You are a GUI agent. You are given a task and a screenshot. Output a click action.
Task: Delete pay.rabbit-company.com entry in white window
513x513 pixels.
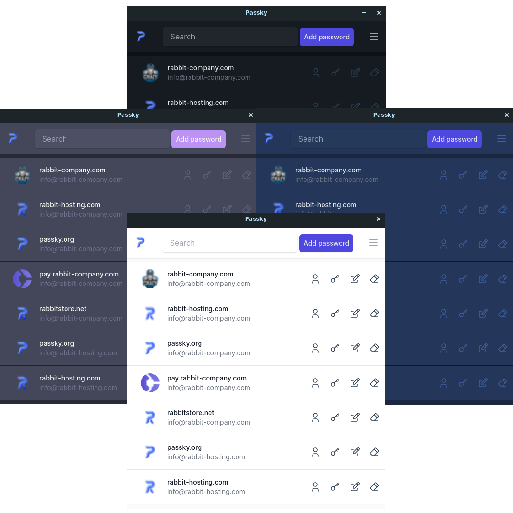(374, 383)
